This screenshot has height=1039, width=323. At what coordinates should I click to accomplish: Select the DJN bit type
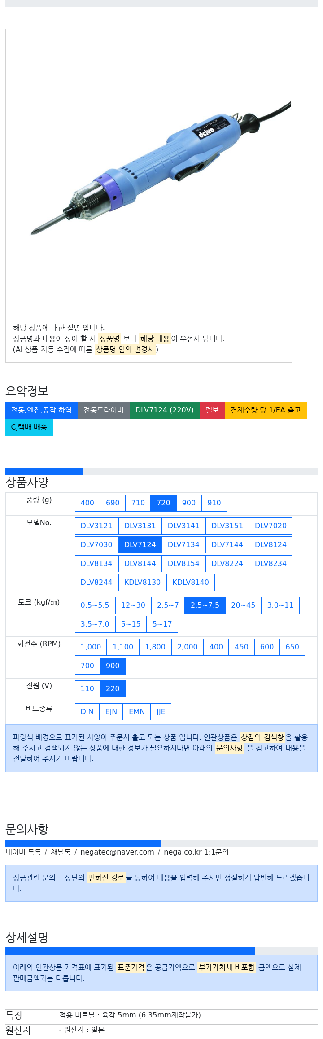[87, 712]
